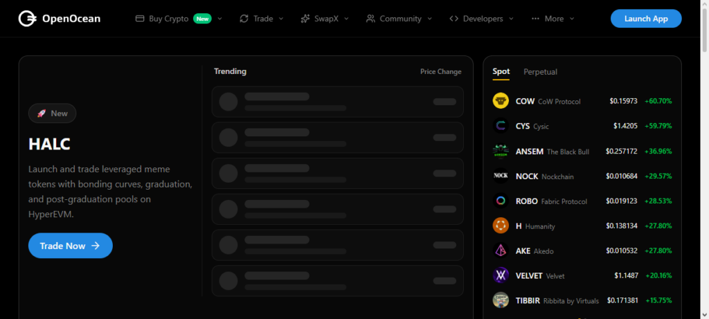Click the Developers code brackets icon
The width and height of the screenshot is (709, 319).
coord(454,19)
